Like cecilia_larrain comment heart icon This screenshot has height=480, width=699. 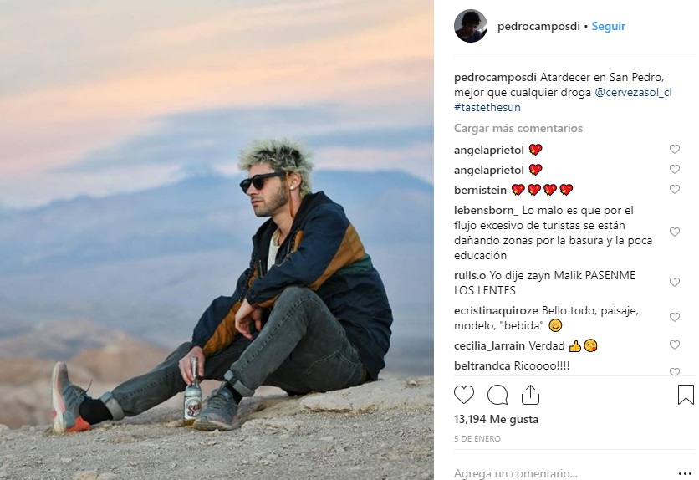point(675,345)
